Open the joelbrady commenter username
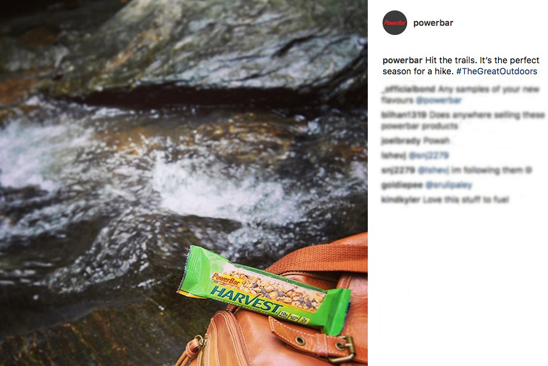Screen dimensions: 548x366 [x=401, y=141]
